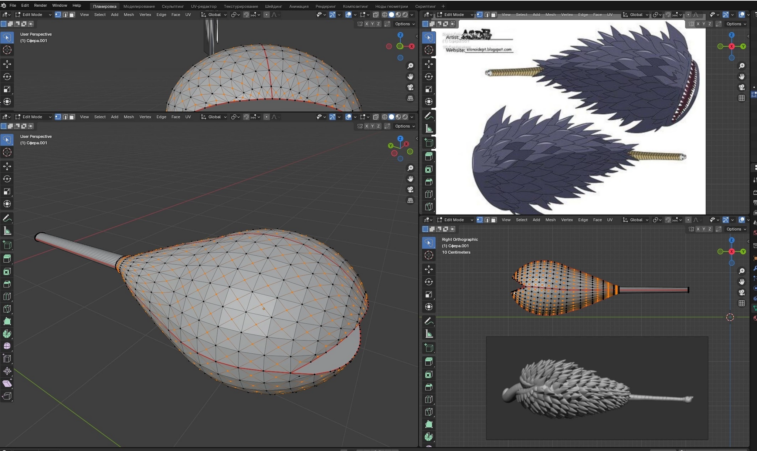The width and height of the screenshot is (757, 451).
Task: Open Global orientation dropdown in bottom-left viewport
Action: point(214,117)
